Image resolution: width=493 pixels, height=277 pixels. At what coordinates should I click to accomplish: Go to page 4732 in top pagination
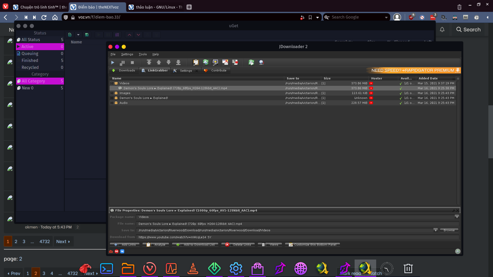[45, 242]
